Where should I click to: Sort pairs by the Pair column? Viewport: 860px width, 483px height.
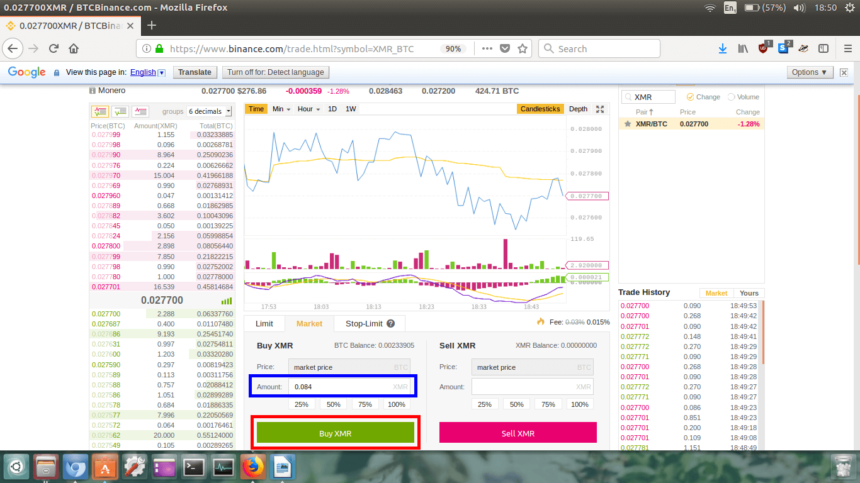(x=645, y=112)
